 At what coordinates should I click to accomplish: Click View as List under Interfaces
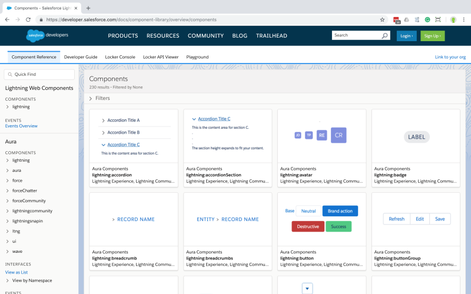coord(16,272)
